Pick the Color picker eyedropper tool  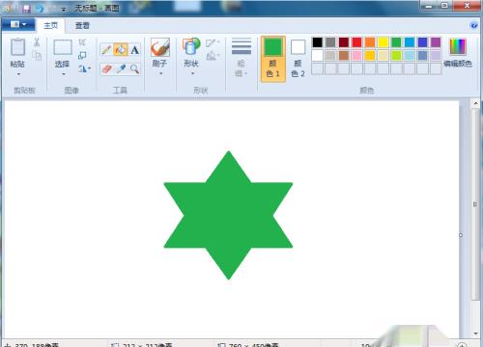tap(121, 68)
